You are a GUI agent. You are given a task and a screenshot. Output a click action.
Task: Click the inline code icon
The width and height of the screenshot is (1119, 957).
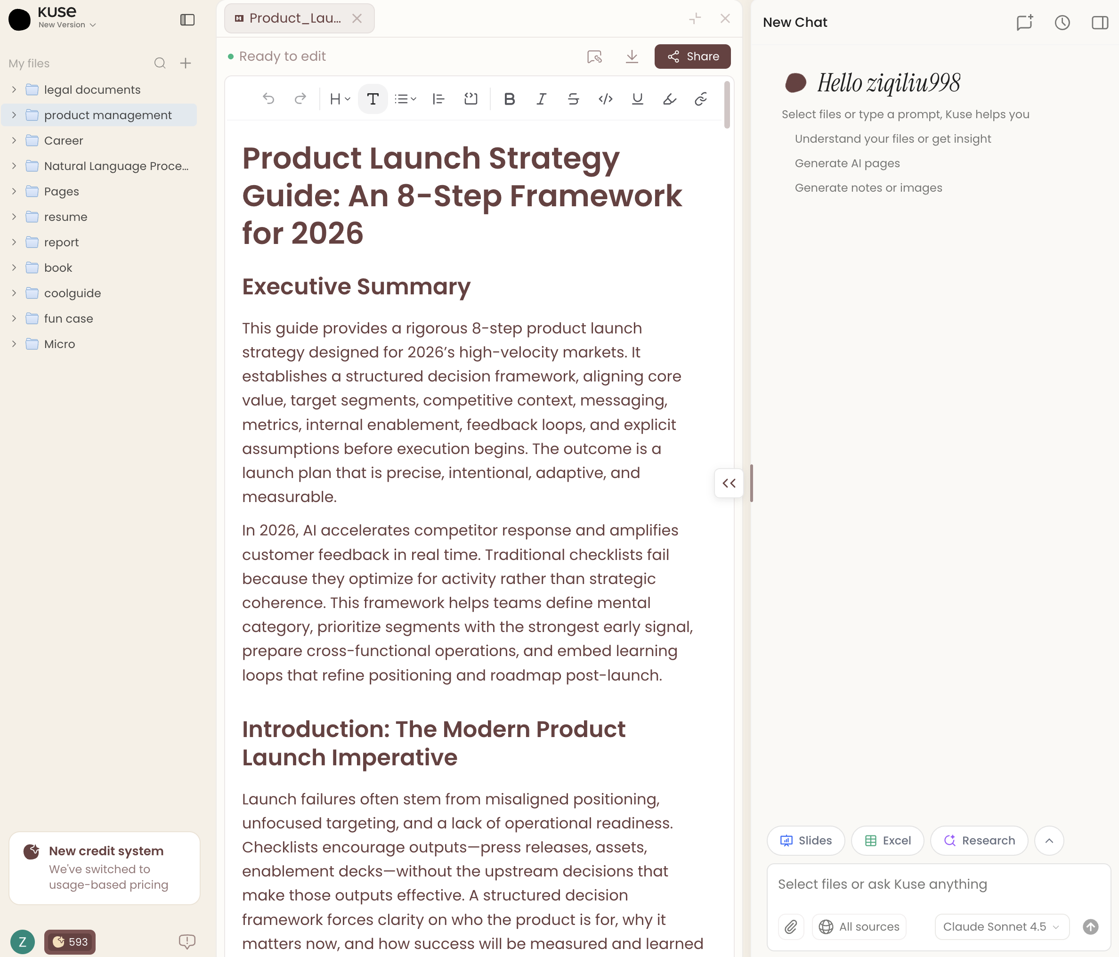pos(605,99)
